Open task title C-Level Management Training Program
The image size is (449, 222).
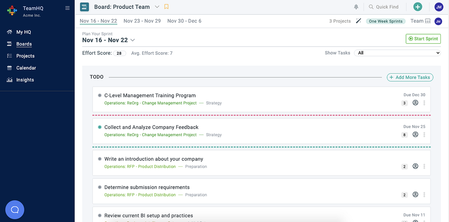(150, 95)
